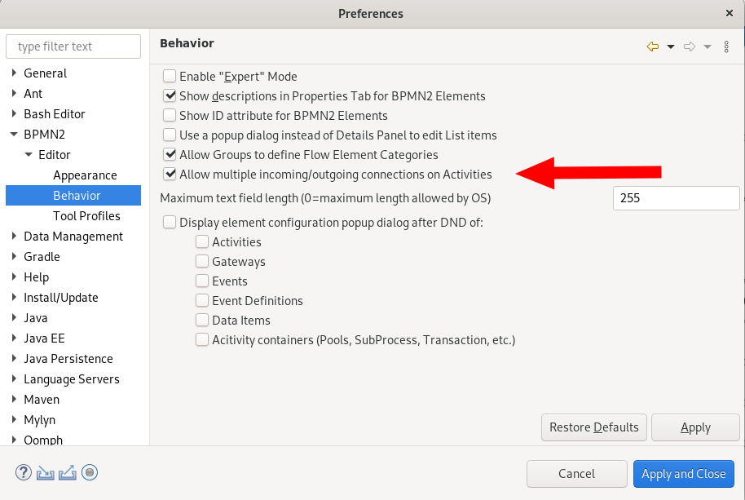Click the import preferences icon
745x500 pixels.
tap(45, 472)
